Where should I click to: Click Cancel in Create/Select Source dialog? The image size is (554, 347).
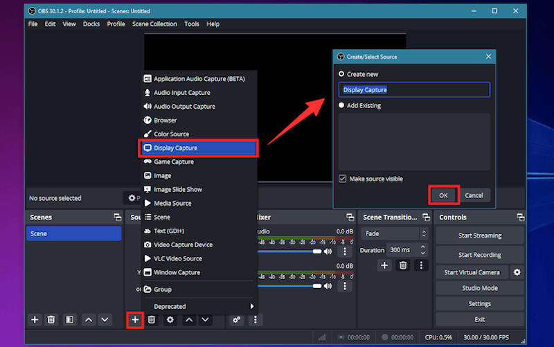coord(474,195)
